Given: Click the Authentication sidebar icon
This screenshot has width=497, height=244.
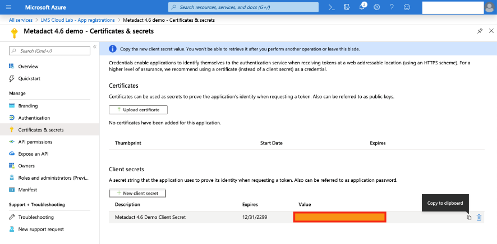Looking at the screenshot, I should pyautogui.click(x=12, y=118).
